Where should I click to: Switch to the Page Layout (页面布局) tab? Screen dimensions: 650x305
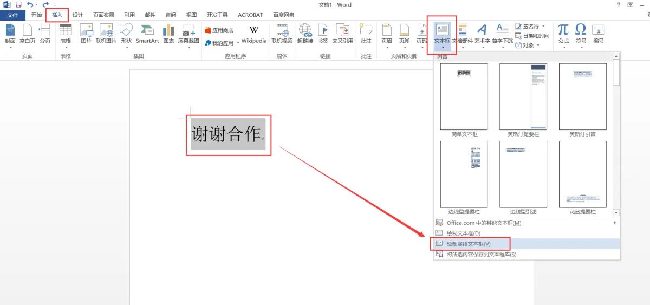click(x=103, y=15)
